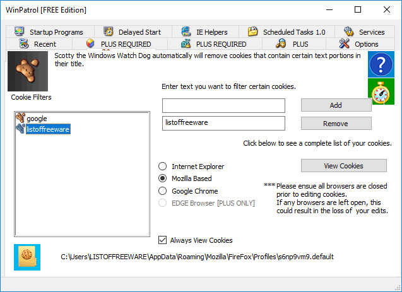Click the View Cookies button

(x=344, y=166)
